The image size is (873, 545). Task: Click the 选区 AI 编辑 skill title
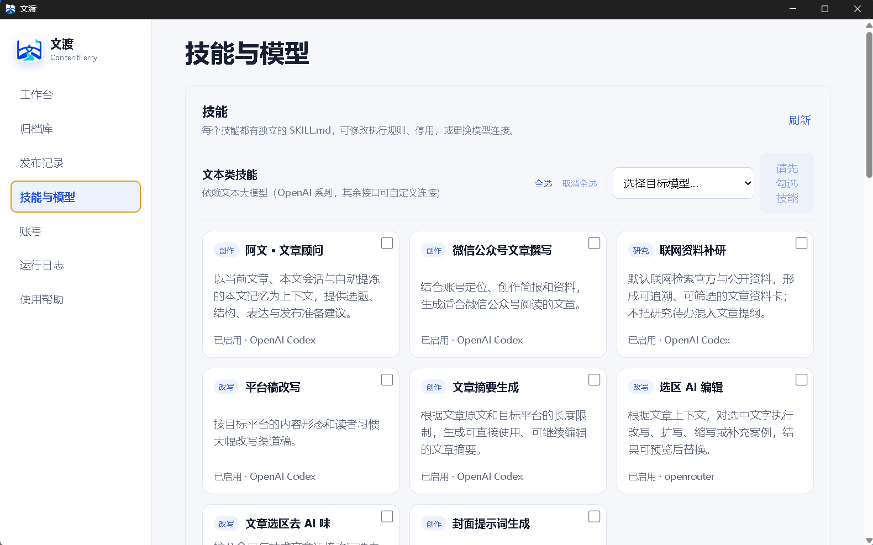click(691, 388)
